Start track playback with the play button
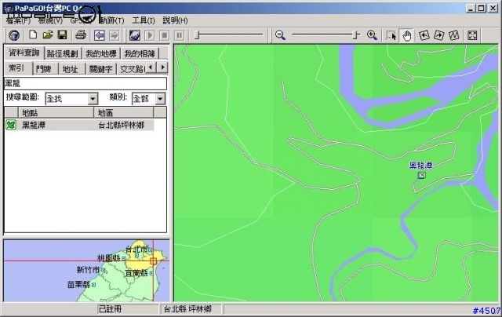This screenshot has width=502, height=317. tap(150, 35)
